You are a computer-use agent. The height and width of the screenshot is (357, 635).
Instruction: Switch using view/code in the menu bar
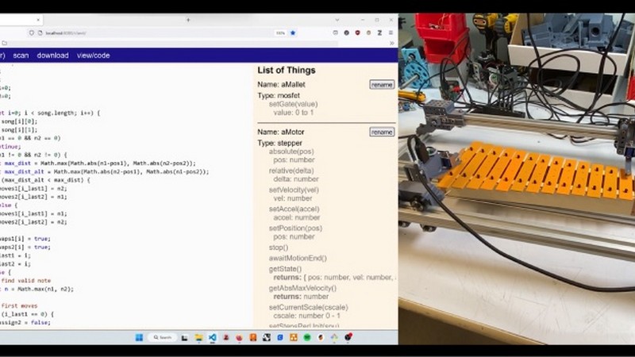click(93, 56)
